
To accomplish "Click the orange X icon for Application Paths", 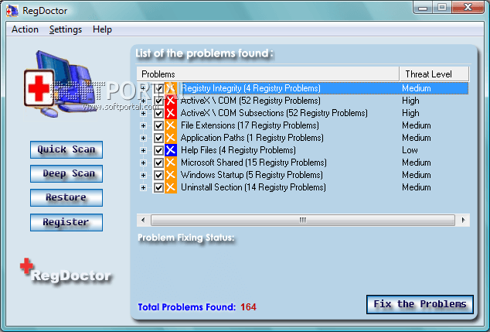I will click(171, 138).
